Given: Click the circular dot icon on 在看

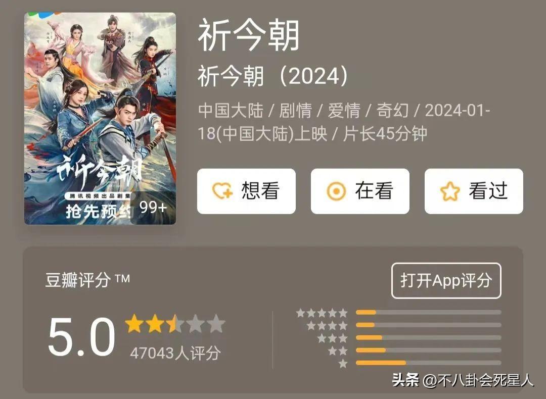Looking at the screenshot, I should click(x=336, y=191).
